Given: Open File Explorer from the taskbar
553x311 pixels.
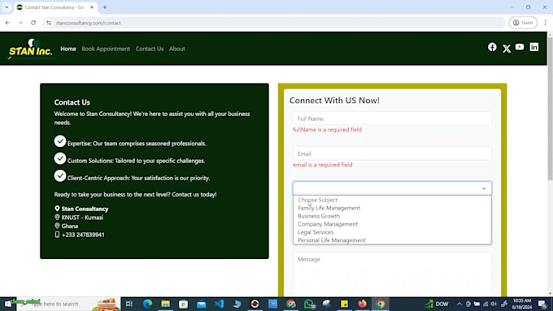Looking at the screenshot, I should [165, 304].
